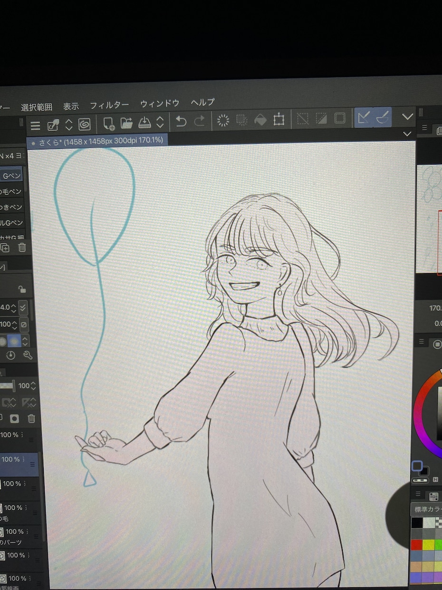Image resolution: width=442 pixels, height=590 pixels.
Task: Adjust the layer opacity 100 stepper
Action: click(33, 385)
